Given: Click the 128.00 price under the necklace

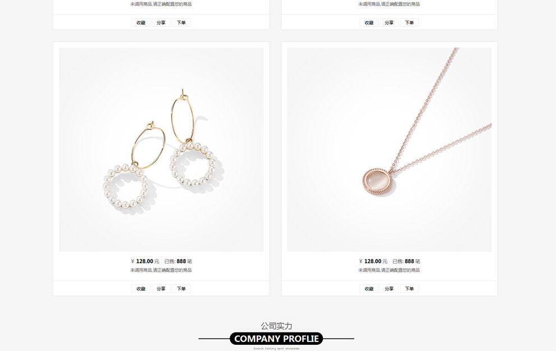Looking at the screenshot, I should [x=373, y=261].
